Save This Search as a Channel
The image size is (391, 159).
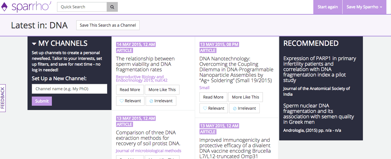pyautogui.click(x=108, y=25)
